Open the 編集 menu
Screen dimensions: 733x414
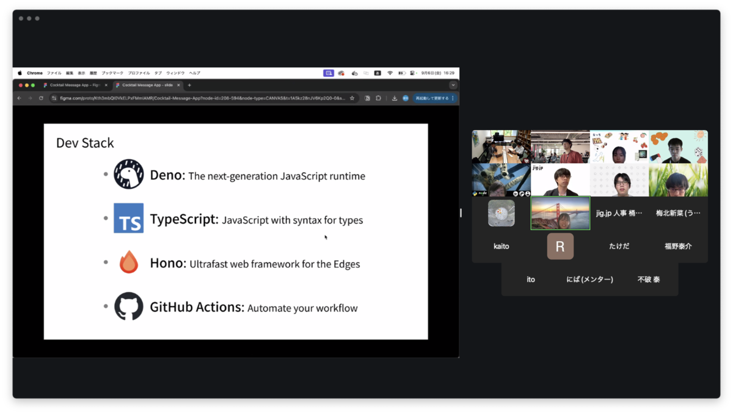click(70, 73)
